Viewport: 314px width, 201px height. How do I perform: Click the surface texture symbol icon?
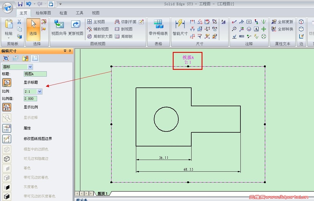click(234, 36)
